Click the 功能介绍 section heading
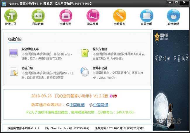 pos(15,39)
